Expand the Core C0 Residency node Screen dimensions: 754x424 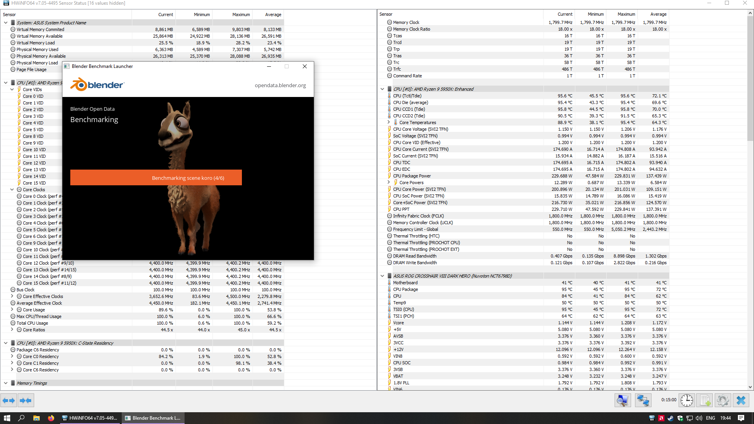(12, 356)
